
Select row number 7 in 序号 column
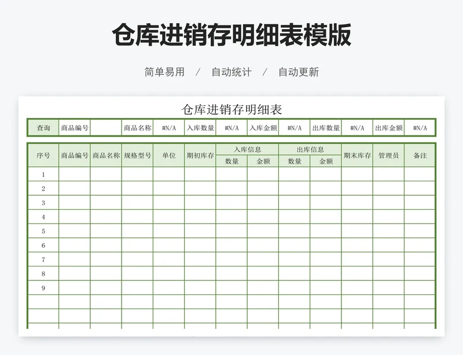[43, 259]
